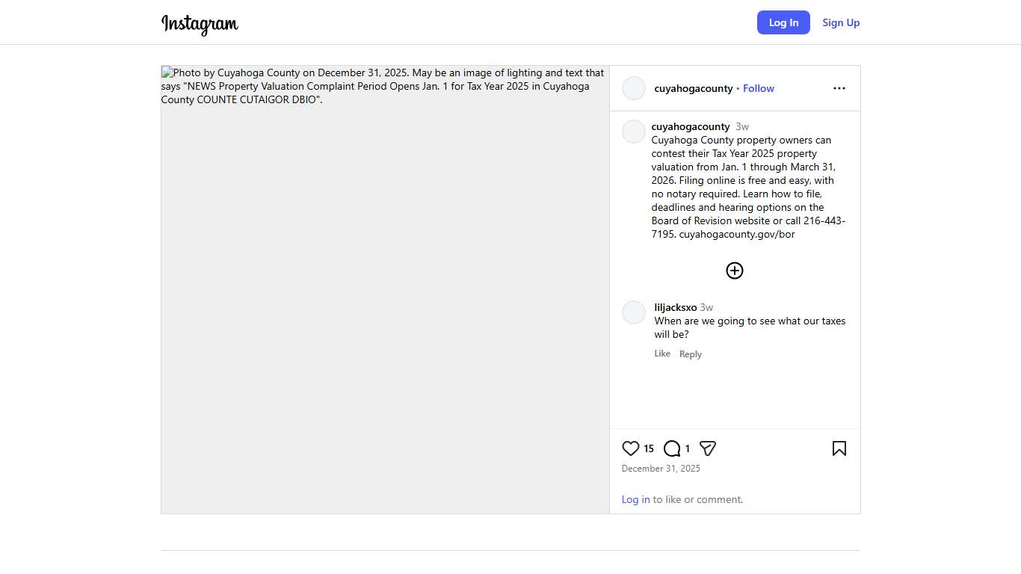The width and height of the screenshot is (1021, 574).
Task: Click the caption author's avatar
Action: click(x=634, y=132)
